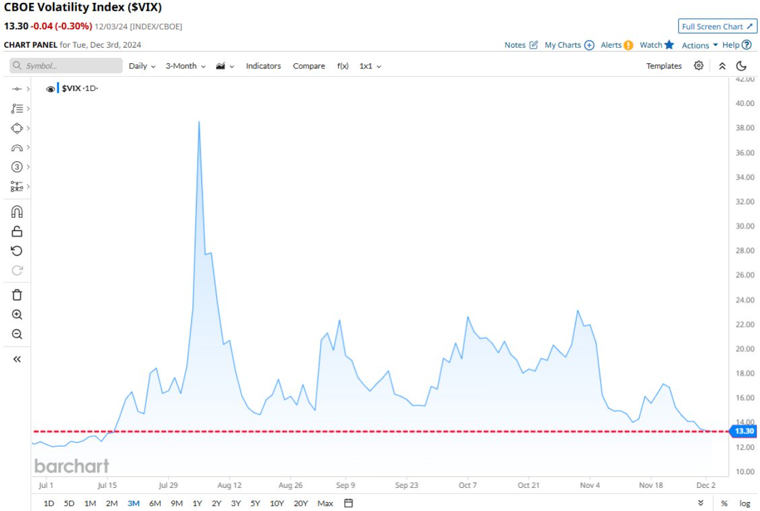
Task: Click the 13.30 current price axis marker
Action: tap(744, 431)
